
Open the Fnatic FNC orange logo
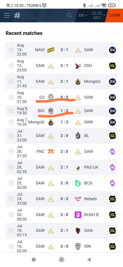tap(51, 151)
